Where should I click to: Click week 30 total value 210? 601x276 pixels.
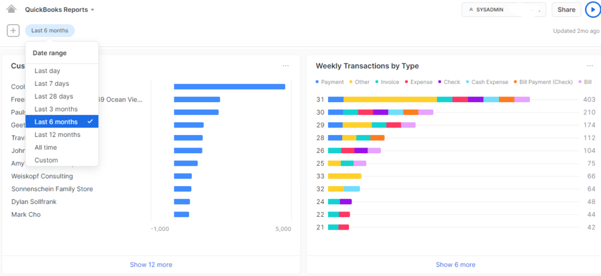click(589, 112)
